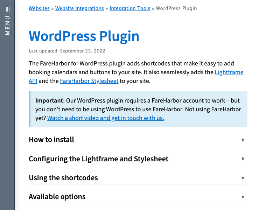Click arrow beside Configuring the Lightframe
The image size is (280, 210).
click(243, 159)
